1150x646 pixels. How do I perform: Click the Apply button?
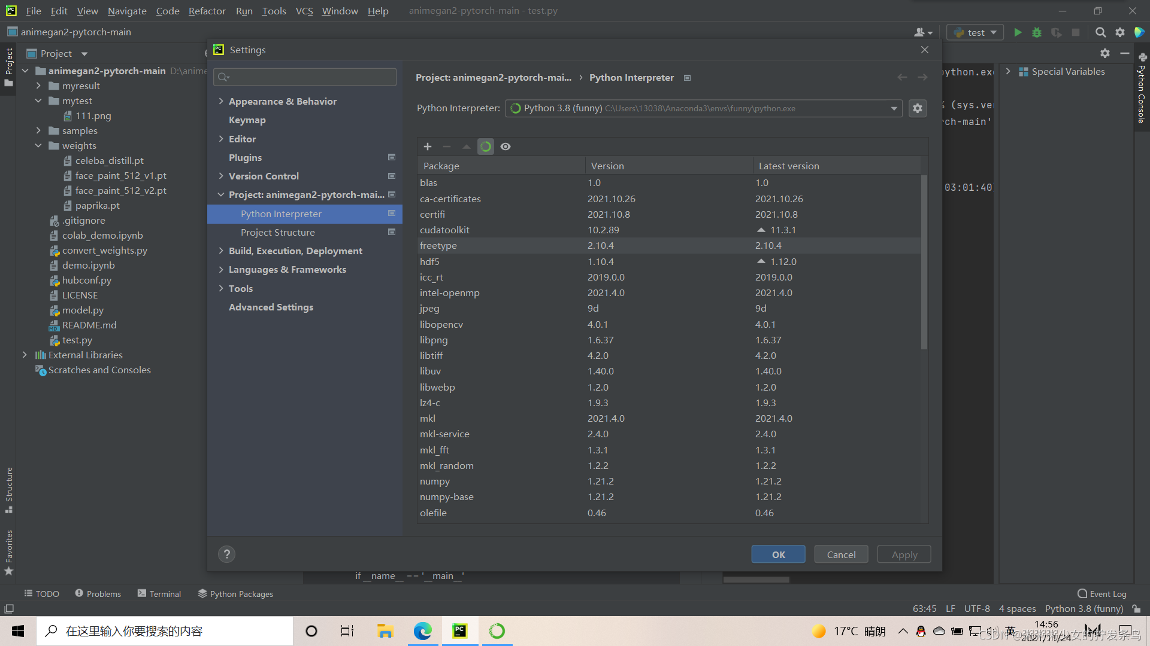tap(904, 554)
